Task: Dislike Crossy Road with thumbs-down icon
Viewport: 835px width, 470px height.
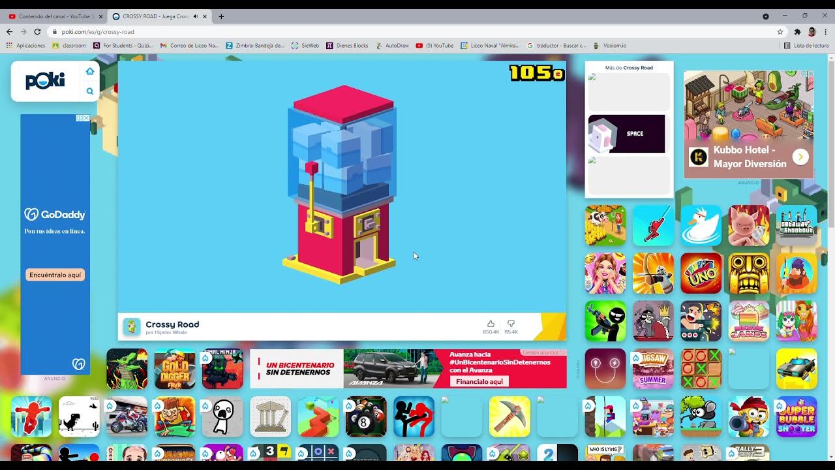Action: point(511,324)
